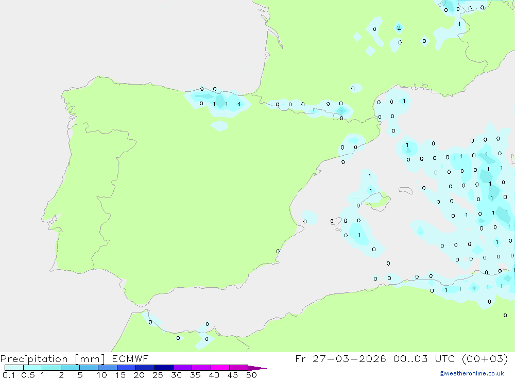Screen dimensions: 515x378
Task: Choose the 40–45 mm magenta legend swatch
Action: click(x=220, y=368)
